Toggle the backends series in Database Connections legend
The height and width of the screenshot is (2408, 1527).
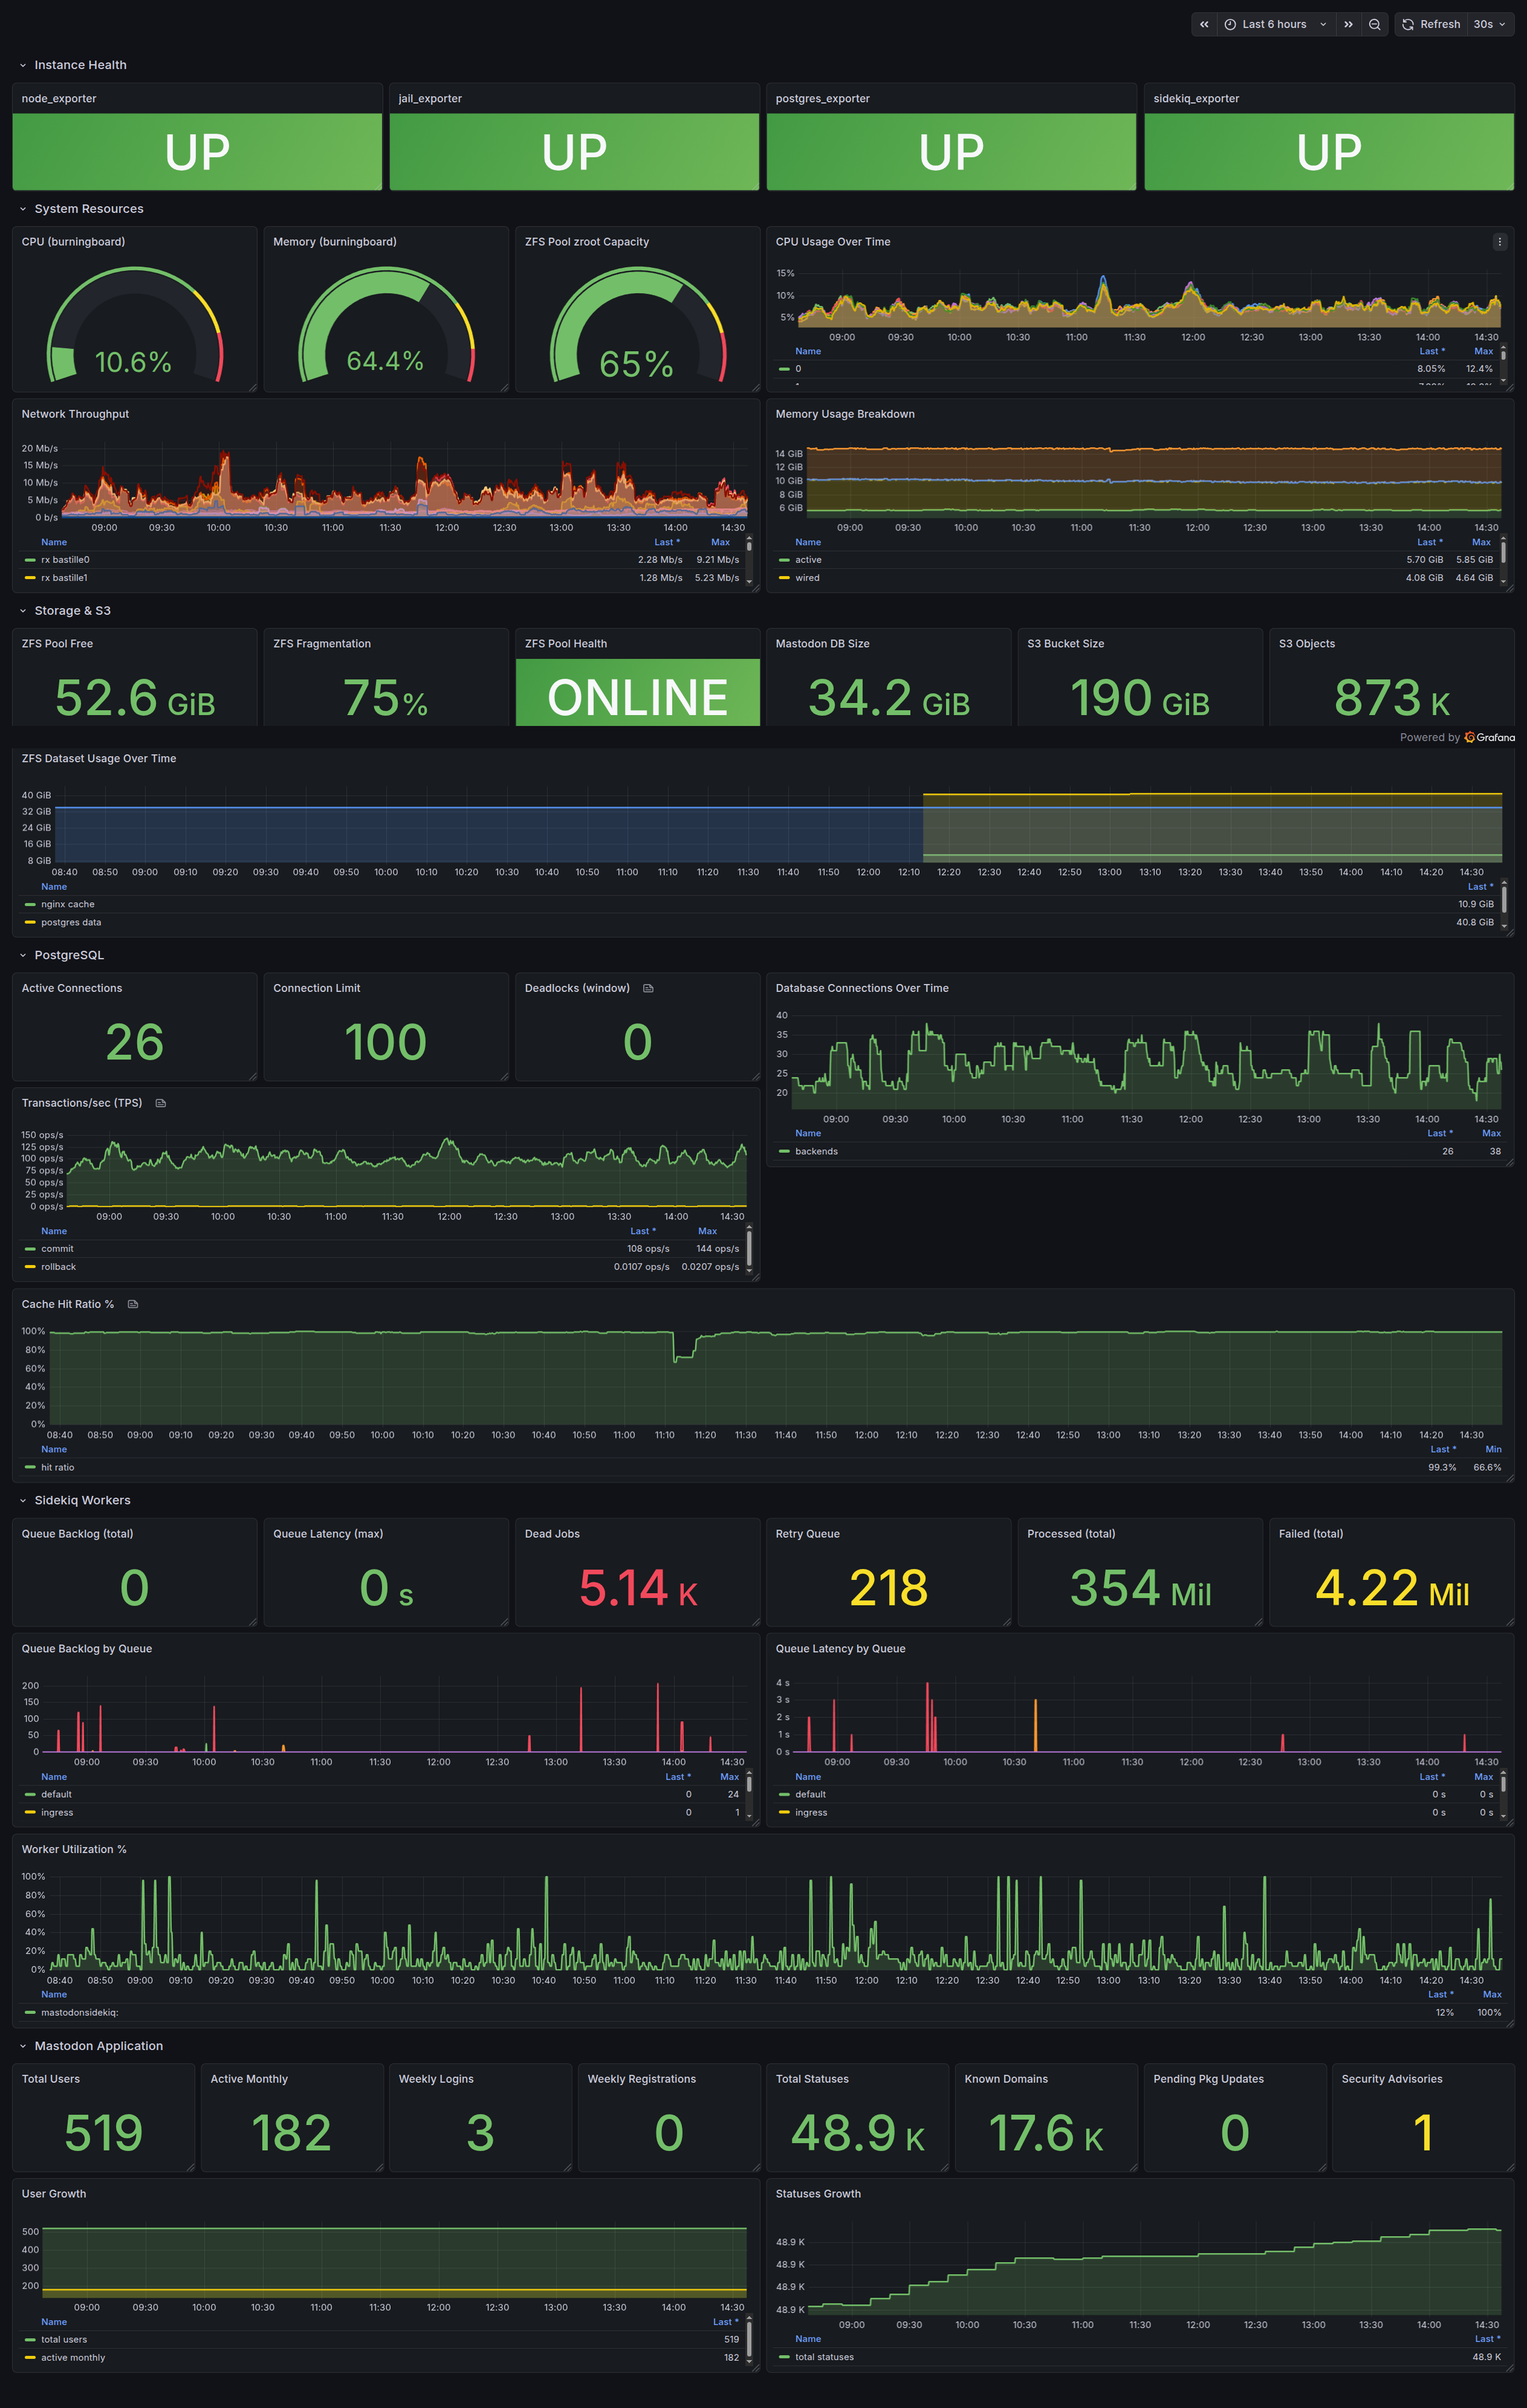[x=816, y=1151]
